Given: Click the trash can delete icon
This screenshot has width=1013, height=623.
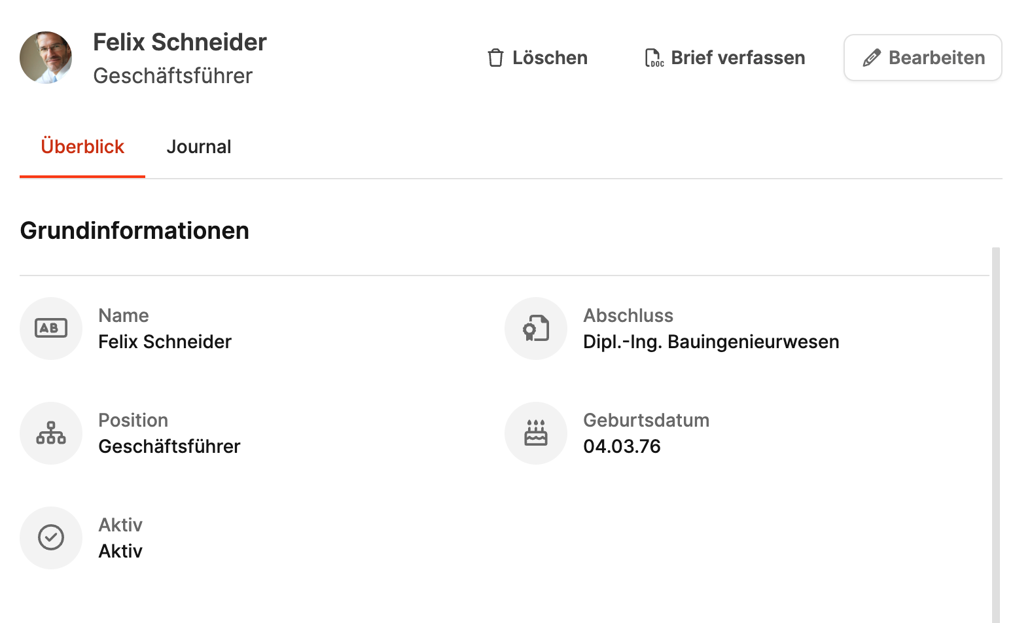Looking at the screenshot, I should pyautogui.click(x=495, y=58).
